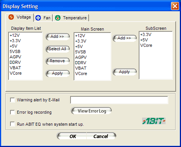The width and height of the screenshot is (181, 147).
Task: Select 5VSB in Main Screen list
Action: coord(80,52)
